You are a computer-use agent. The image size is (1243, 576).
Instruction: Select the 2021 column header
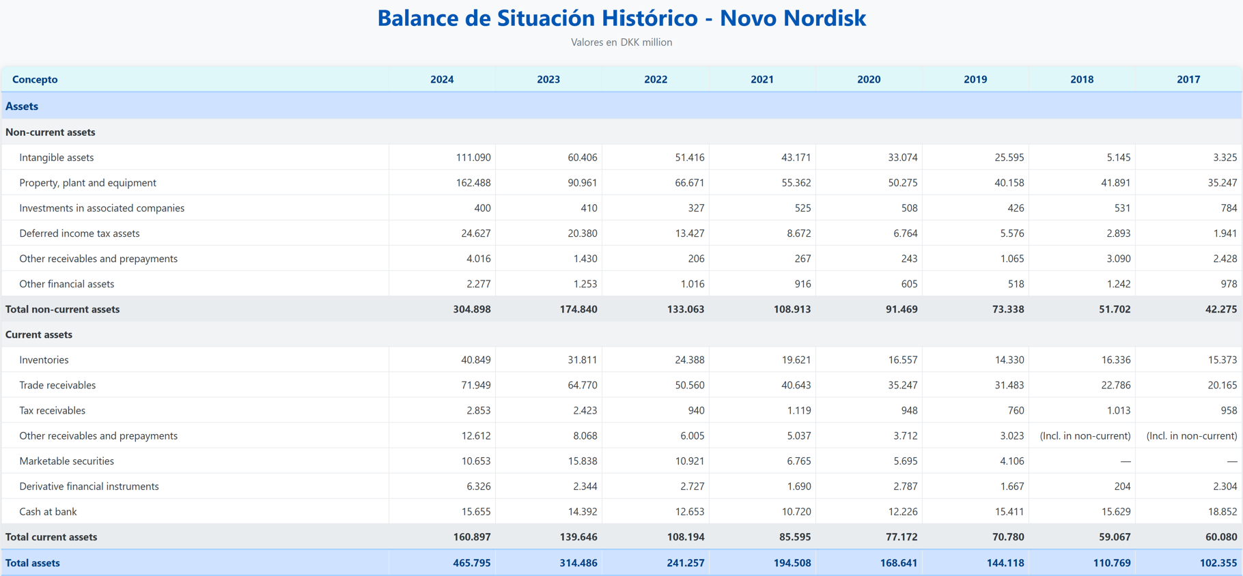pos(762,79)
